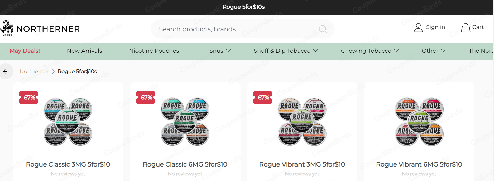Go back using the left arrow button
494x181 pixels.
(5, 71)
